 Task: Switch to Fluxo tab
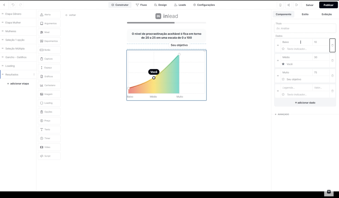coord(141,5)
